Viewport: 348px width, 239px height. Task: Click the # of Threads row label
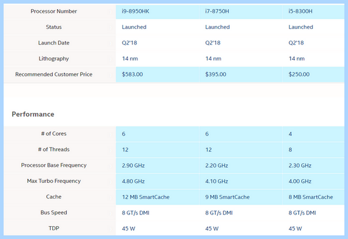tap(54, 149)
